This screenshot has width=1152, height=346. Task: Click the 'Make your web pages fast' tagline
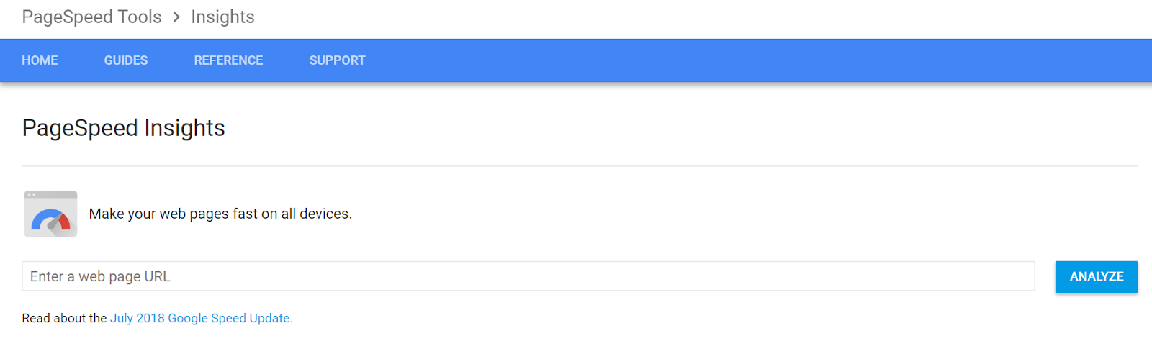click(x=220, y=214)
